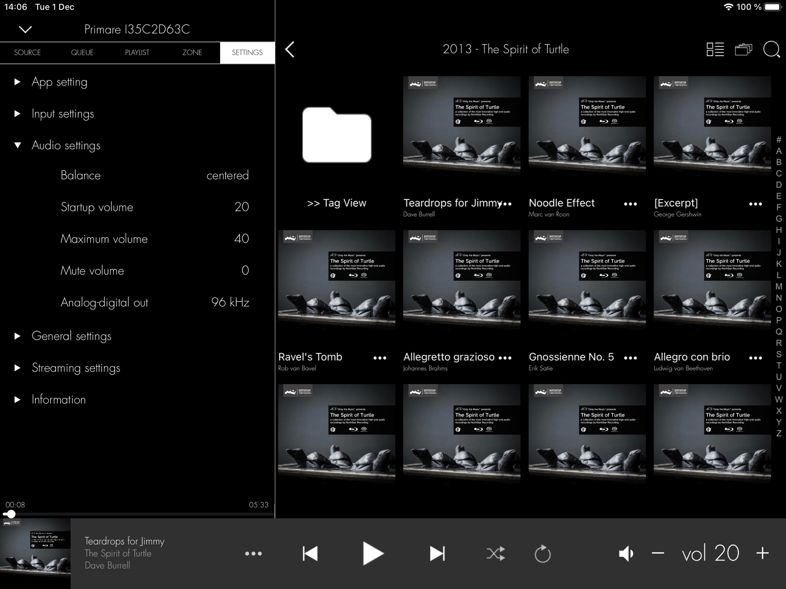Toggle repeat playback mode
This screenshot has height=589, width=786.
point(542,554)
